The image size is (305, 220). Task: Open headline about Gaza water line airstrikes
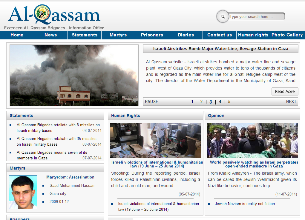pos(220,49)
